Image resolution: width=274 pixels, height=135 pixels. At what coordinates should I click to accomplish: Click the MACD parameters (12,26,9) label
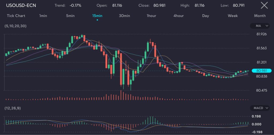tap(13, 108)
